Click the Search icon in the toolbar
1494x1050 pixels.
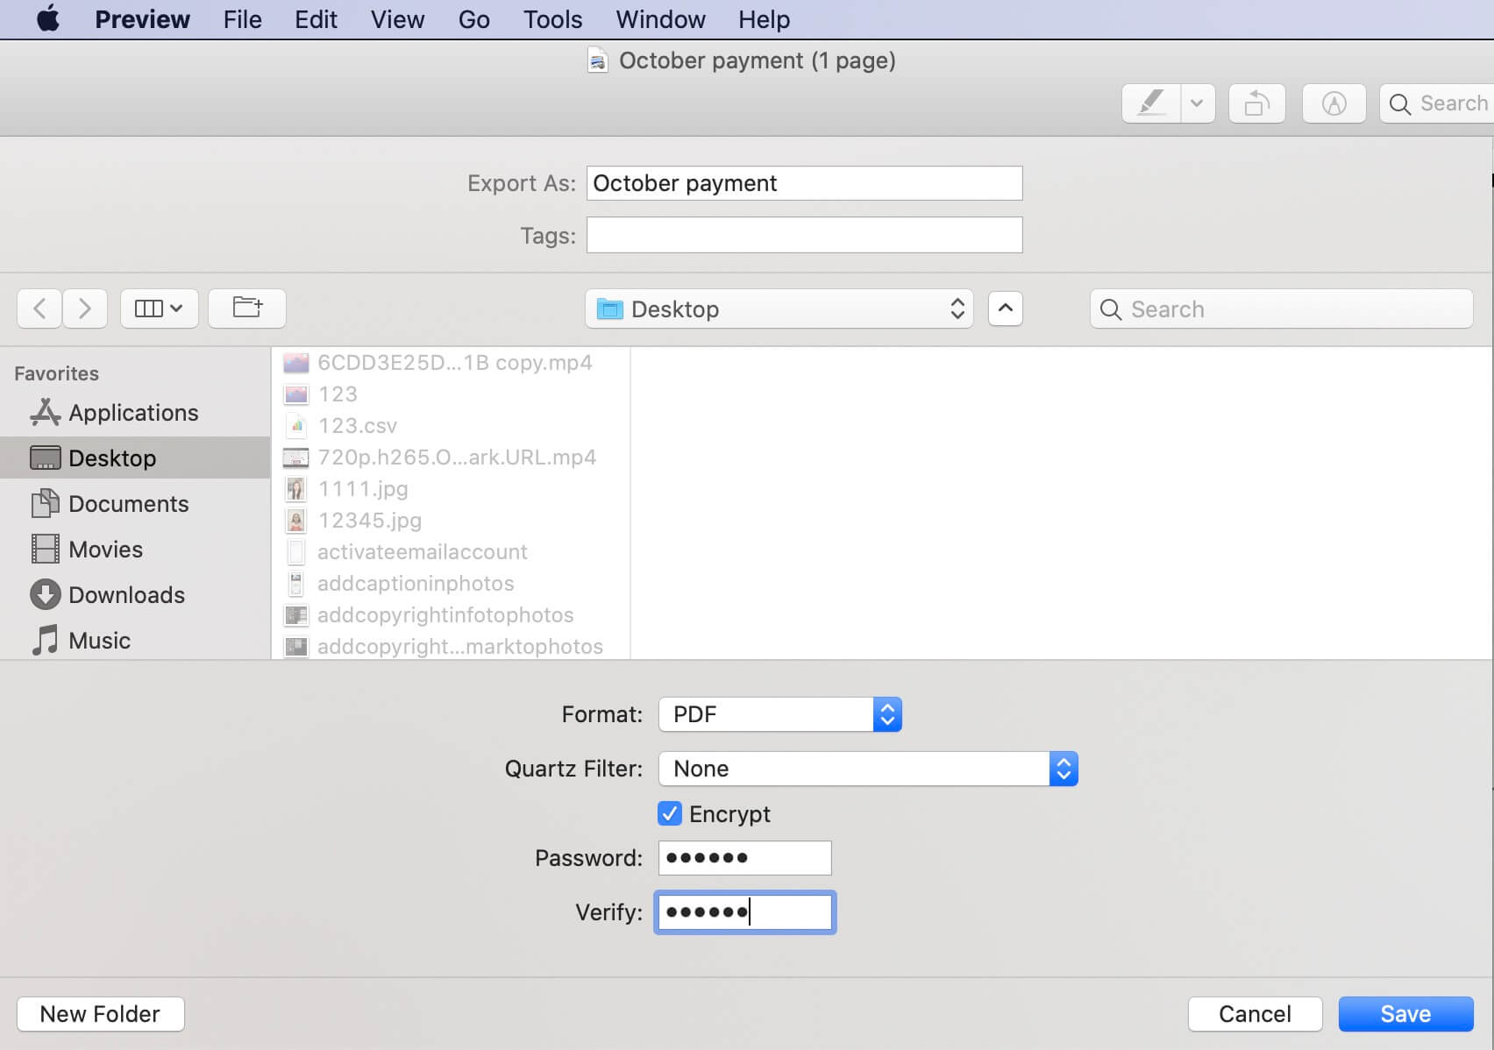click(1400, 103)
